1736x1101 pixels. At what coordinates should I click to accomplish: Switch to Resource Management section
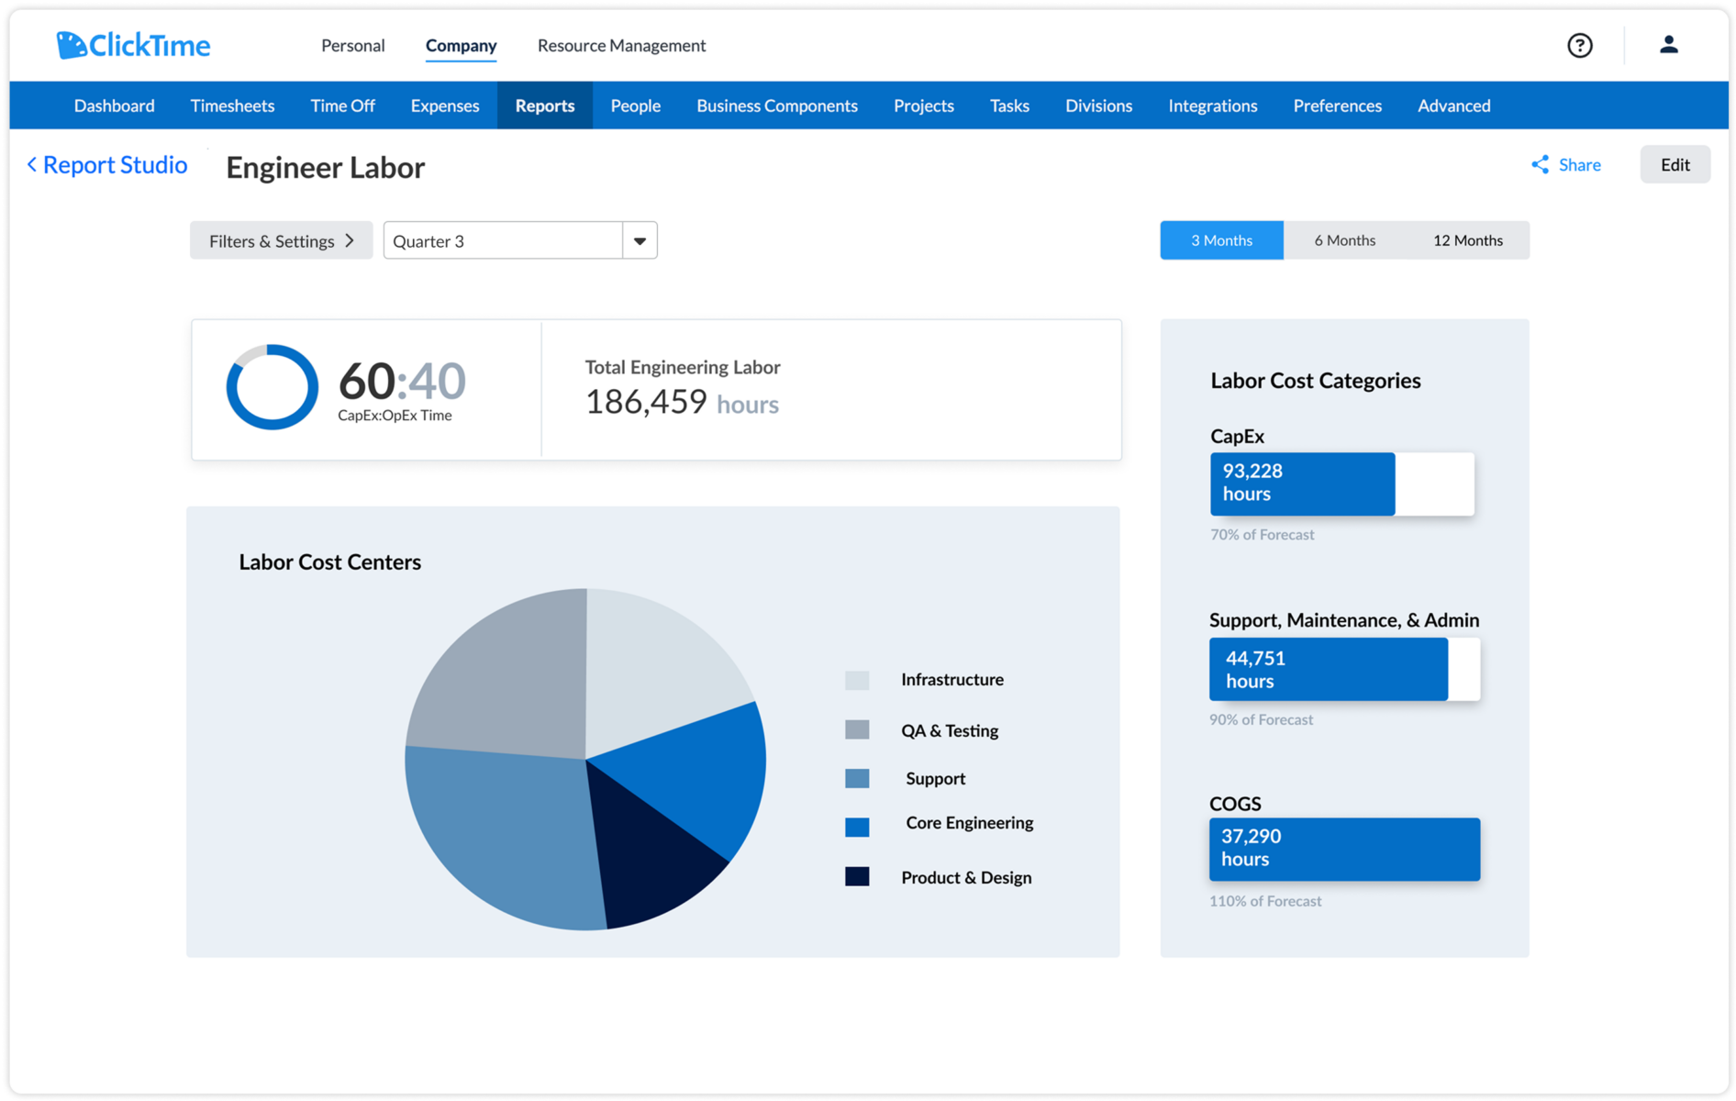621,46
